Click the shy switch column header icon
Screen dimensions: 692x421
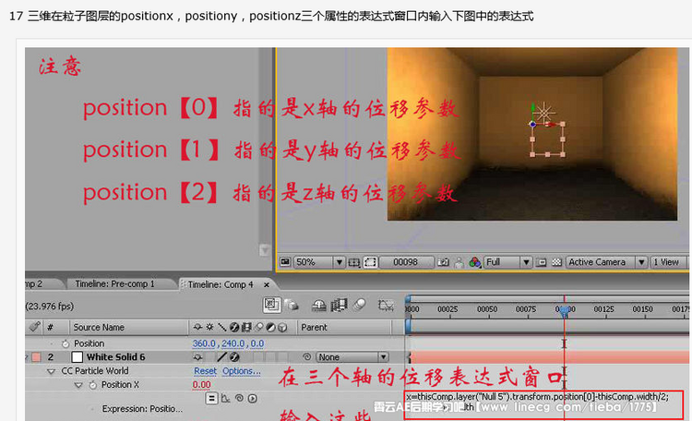click(197, 328)
